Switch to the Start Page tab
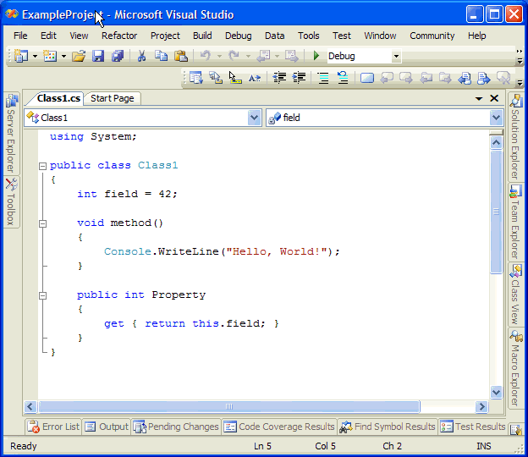 (112, 98)
